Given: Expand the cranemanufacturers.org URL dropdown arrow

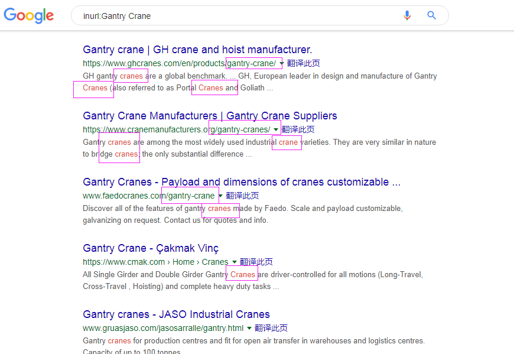Looking at the screenshot, I should tap(276, 129).
